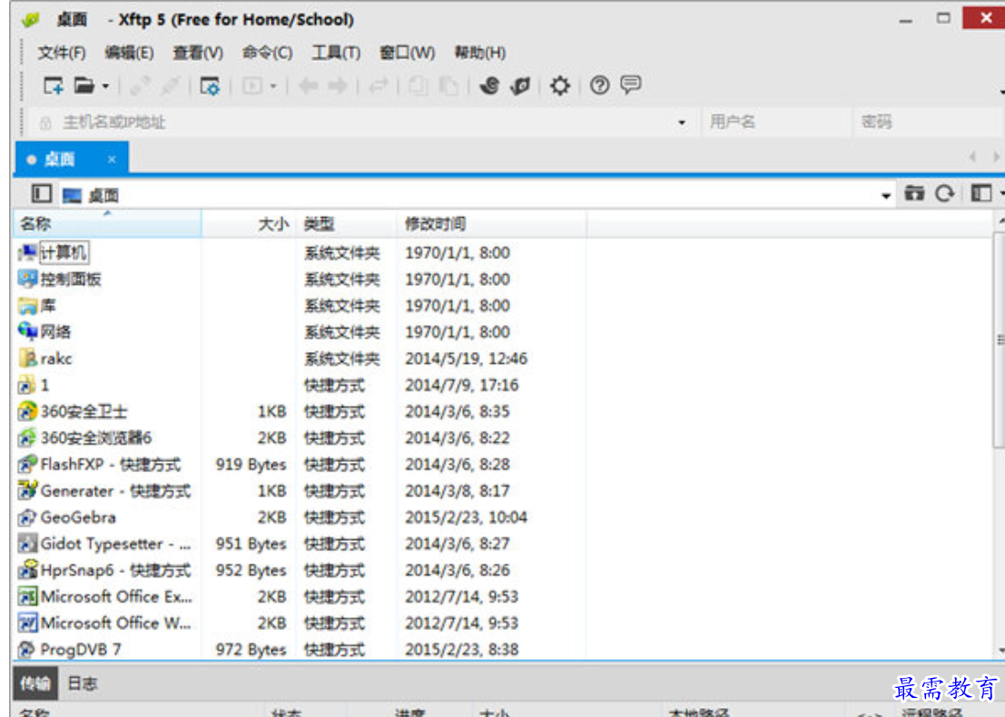The width and height of the screenshot is (1005, 717).
Task: Open the 工具(T) menu
Action: (x=336, y=53)
